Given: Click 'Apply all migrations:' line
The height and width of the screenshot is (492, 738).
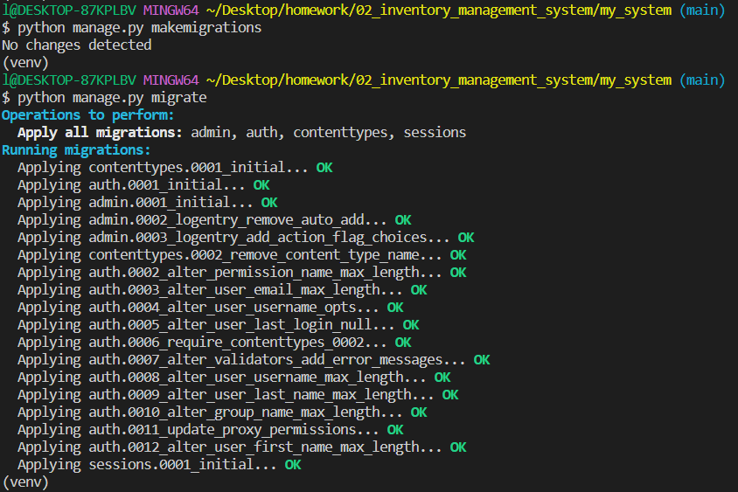Looking at the screenshot, I should (x=242, y=132).
